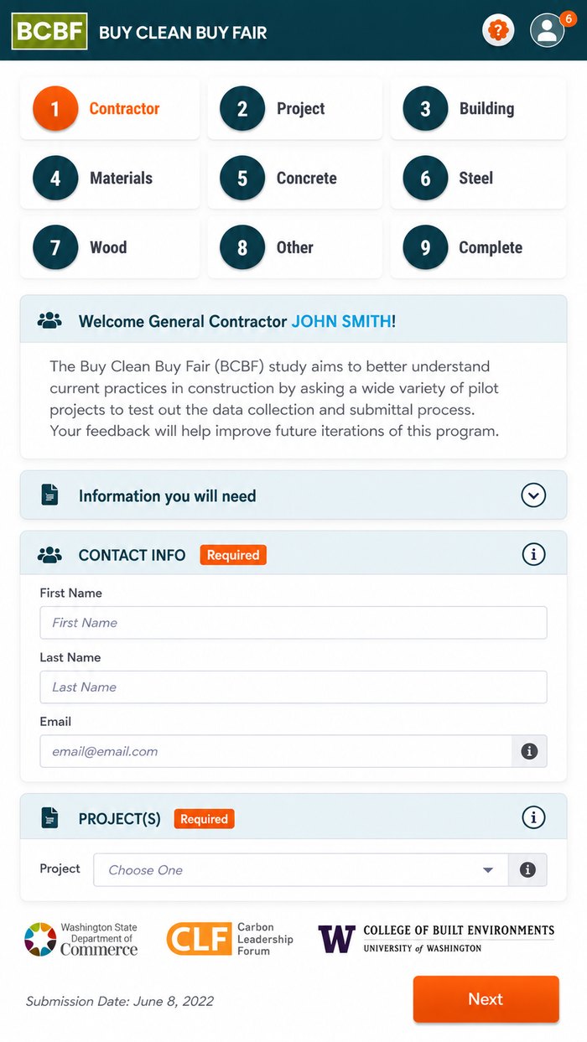Click the orange Next button
Viewport: 587px width, 1042px height.
point(486,999)
